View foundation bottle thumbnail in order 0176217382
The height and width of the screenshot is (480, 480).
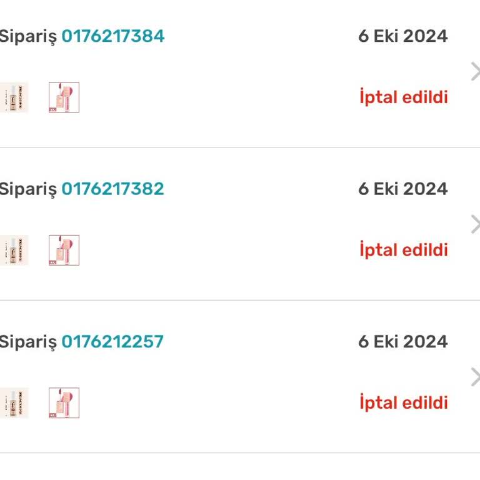[x=14, y=250]
